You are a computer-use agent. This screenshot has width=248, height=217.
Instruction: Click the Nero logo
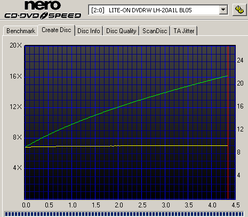pyautogui.click(x=43, y=5)
